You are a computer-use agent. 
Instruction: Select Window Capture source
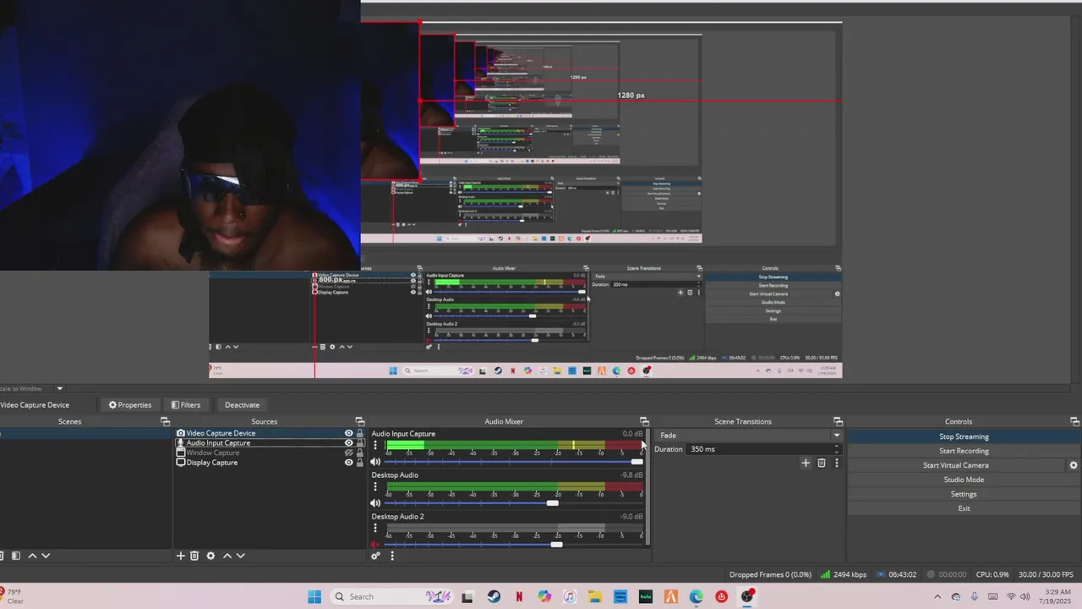[x=213, y=453]
